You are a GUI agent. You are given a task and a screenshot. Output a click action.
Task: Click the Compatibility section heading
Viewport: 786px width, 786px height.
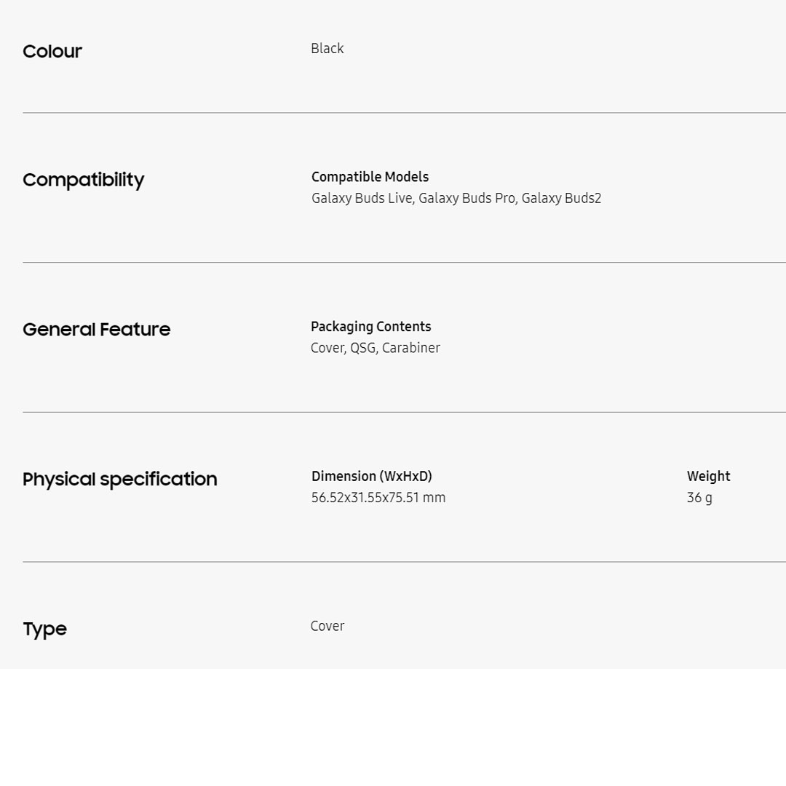point(84,180)
